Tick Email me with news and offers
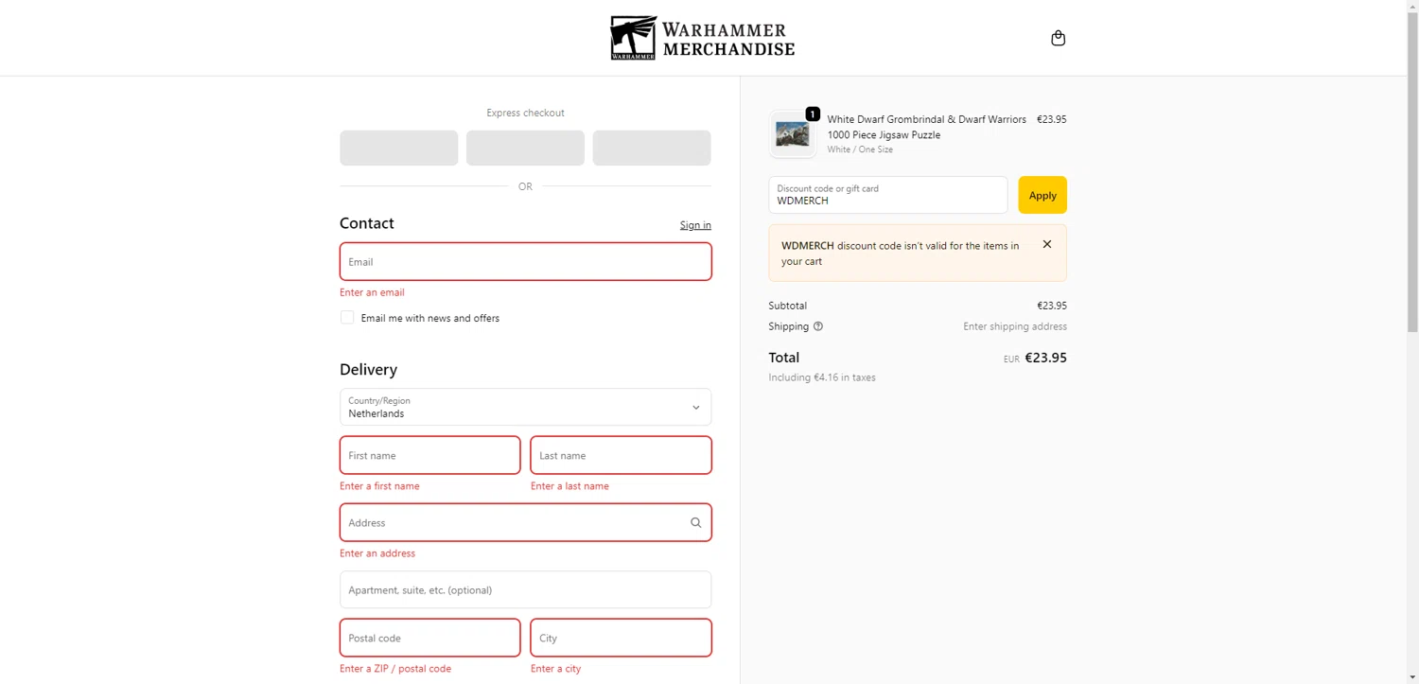Screen dimensions: 1419x684 (347, 318)
